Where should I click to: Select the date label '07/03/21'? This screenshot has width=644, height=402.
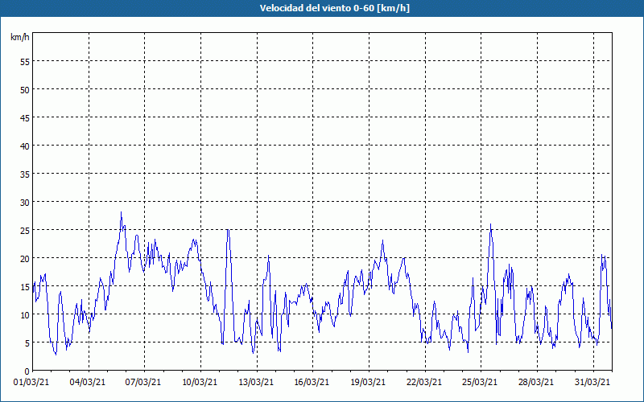coord(143,382)
